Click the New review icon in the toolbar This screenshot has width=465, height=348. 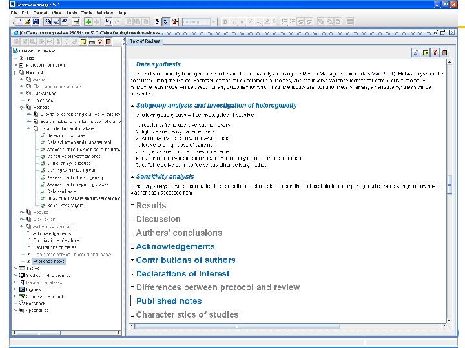(x=18, y=22)
